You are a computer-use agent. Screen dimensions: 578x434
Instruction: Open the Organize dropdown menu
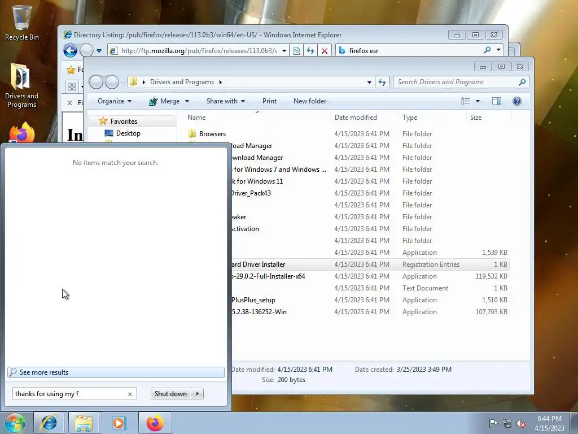tap(114, 101)
